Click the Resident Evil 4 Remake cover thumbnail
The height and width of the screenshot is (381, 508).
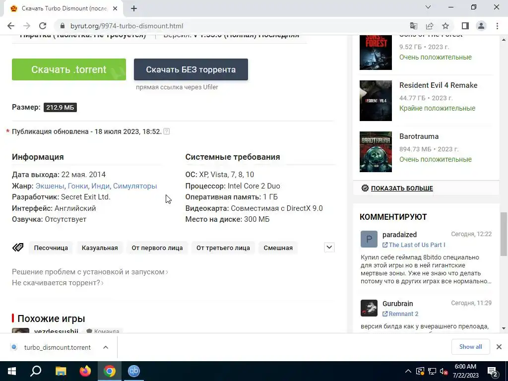point(376,101)
